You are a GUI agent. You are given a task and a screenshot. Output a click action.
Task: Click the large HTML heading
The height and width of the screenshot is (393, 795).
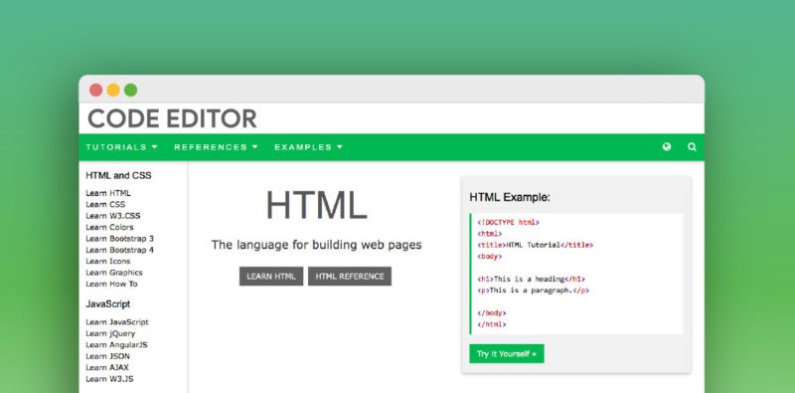(x=316, y=205)
